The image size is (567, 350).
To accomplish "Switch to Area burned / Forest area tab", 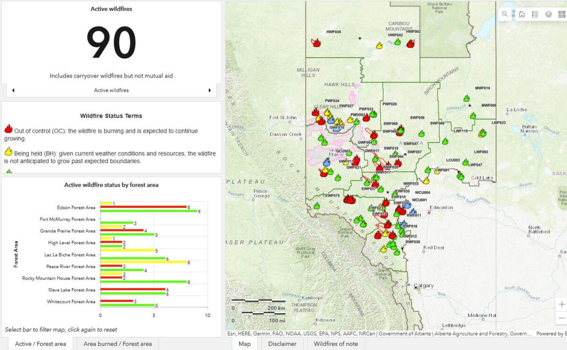I will pos(118,344).
